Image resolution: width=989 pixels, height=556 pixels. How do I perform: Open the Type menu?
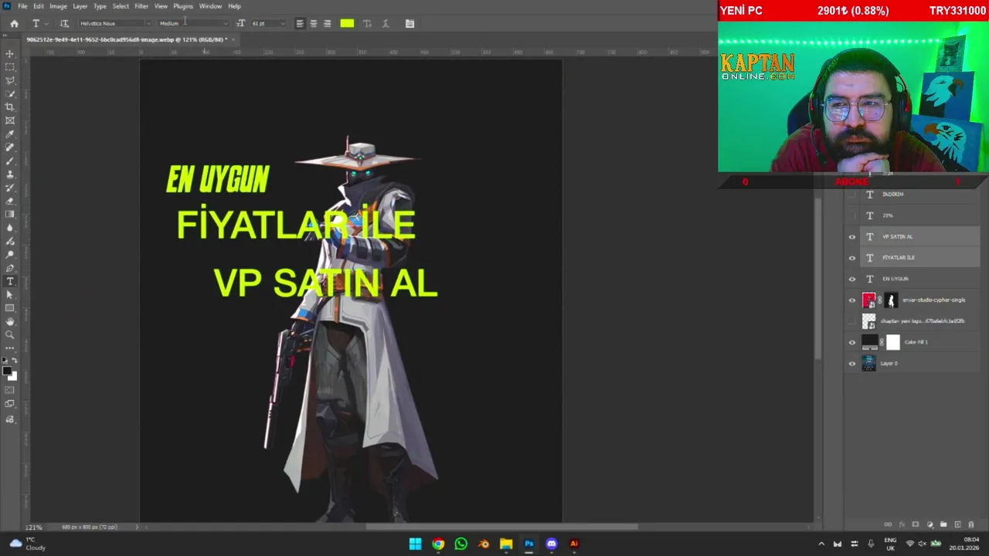click(x=100, y=6)
